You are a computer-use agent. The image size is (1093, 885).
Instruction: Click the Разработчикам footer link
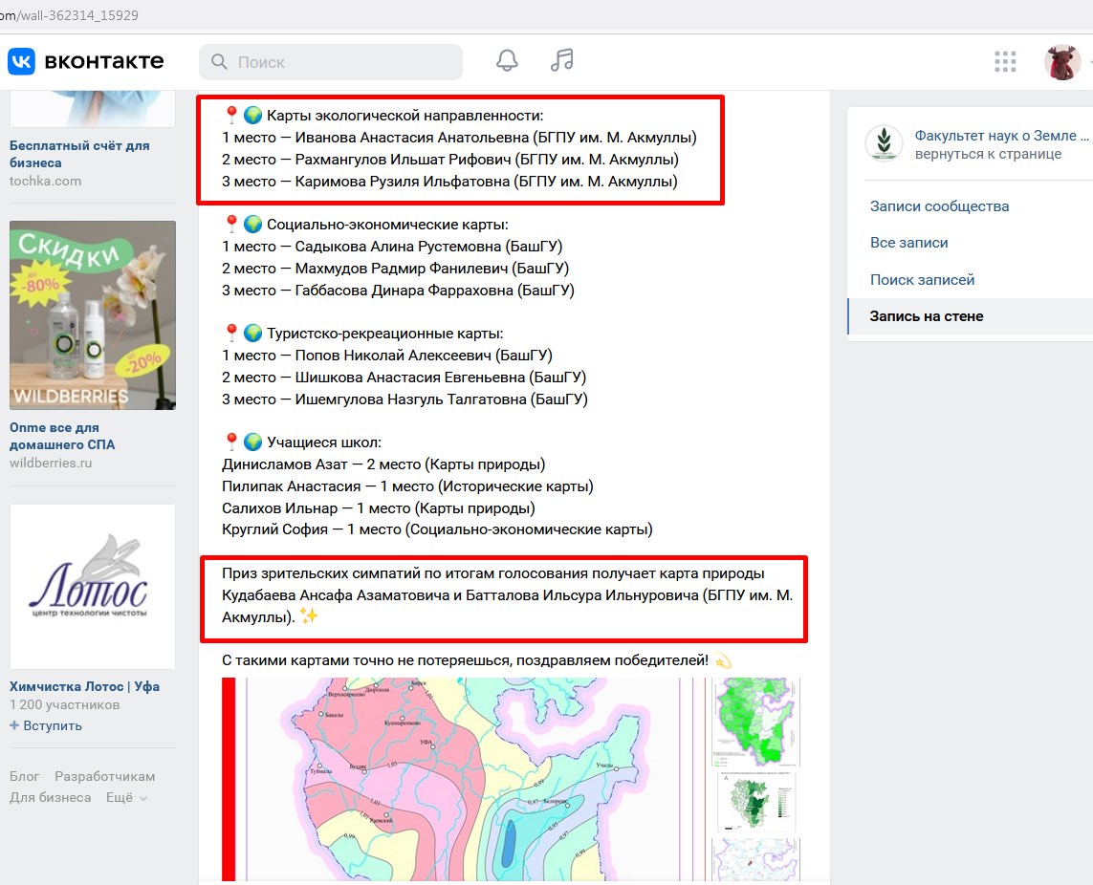pyautogui.click(x=104, y=777)
